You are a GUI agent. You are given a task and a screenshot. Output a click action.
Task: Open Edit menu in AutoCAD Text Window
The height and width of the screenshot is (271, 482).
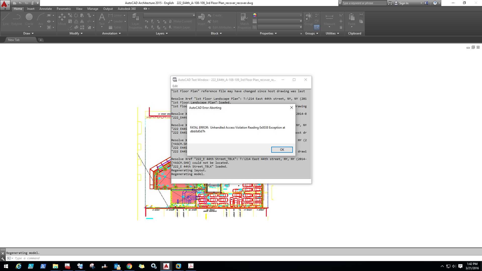(x=175, y=86)
